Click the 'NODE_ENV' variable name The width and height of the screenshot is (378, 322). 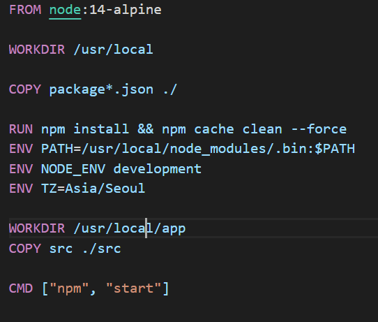[x=73, y=169]
